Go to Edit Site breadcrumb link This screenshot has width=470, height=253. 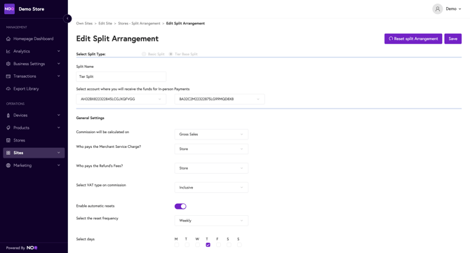[105, 23]
